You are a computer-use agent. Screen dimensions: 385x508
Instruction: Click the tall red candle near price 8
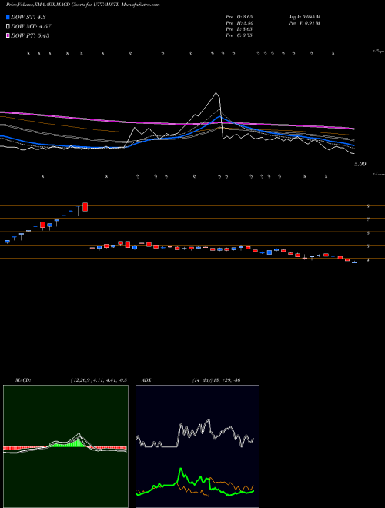(x=85, y=207)
